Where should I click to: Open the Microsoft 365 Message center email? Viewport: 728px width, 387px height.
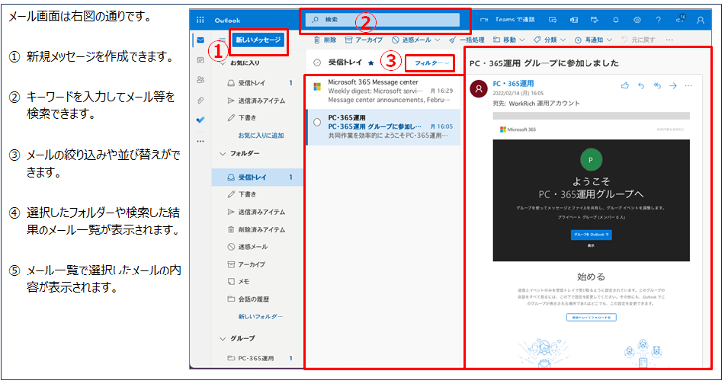(383, 91)
